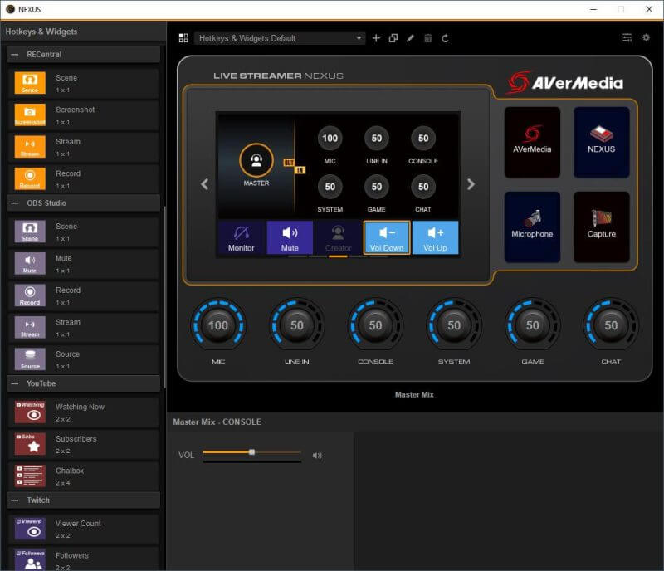The width and height of the screenshot is (664, 571).
Task: Select the OBS Studio Mute widget icon
Action: pyautogui.click(x=30, y=263)
